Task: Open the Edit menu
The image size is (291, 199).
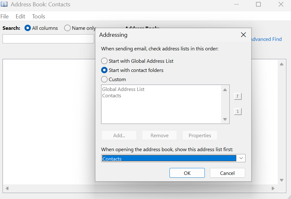Action: (x=20, y=16)
